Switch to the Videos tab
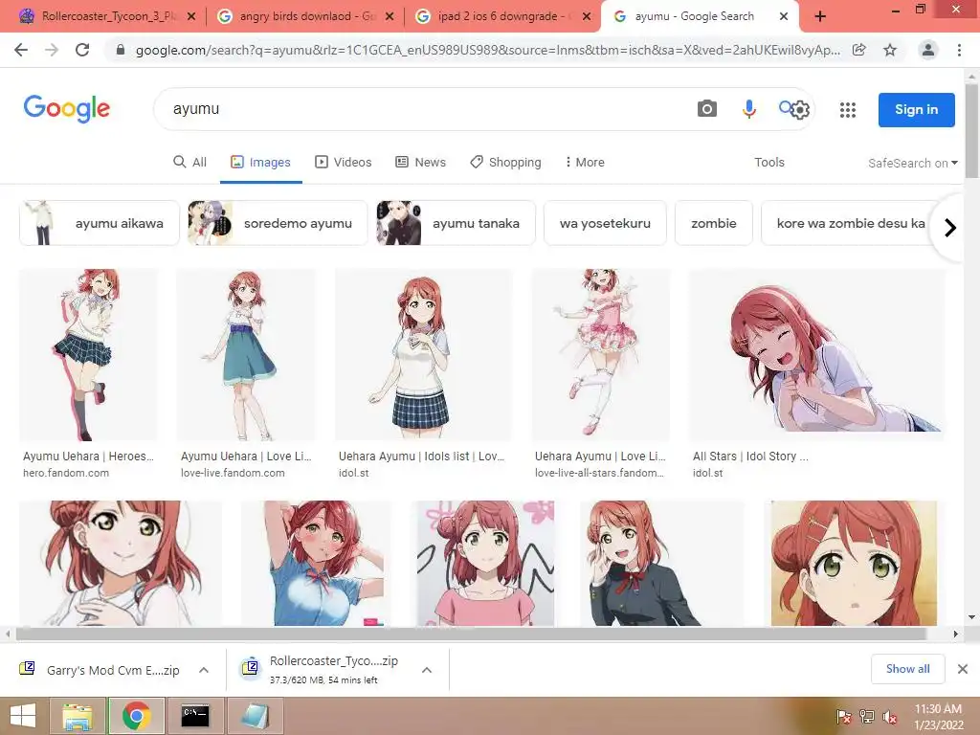980x735 pixels. click(x=343, y=163)
